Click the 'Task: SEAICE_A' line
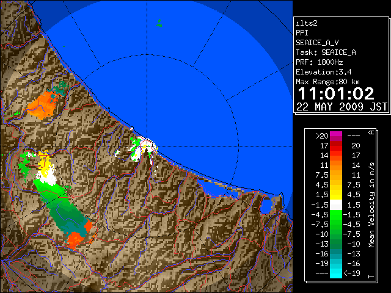This screenshot has height=293, width=391. click(x=326, y=52)
